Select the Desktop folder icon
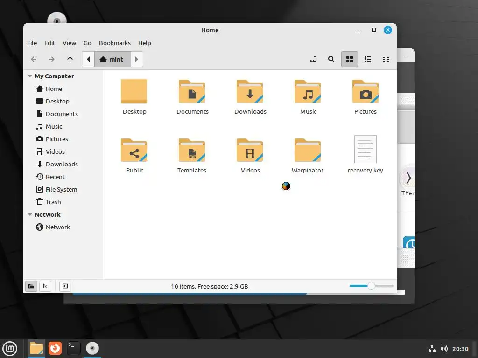 (134, 91)
